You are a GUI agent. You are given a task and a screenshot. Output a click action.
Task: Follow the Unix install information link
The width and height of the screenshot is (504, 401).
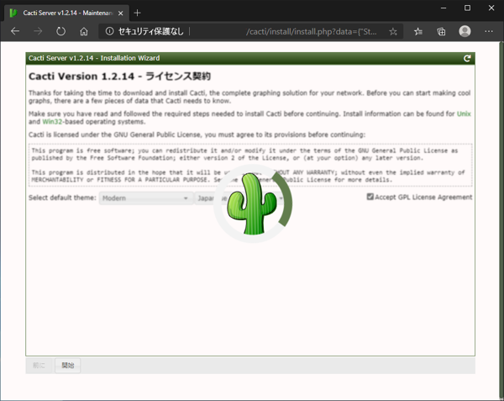464,113
